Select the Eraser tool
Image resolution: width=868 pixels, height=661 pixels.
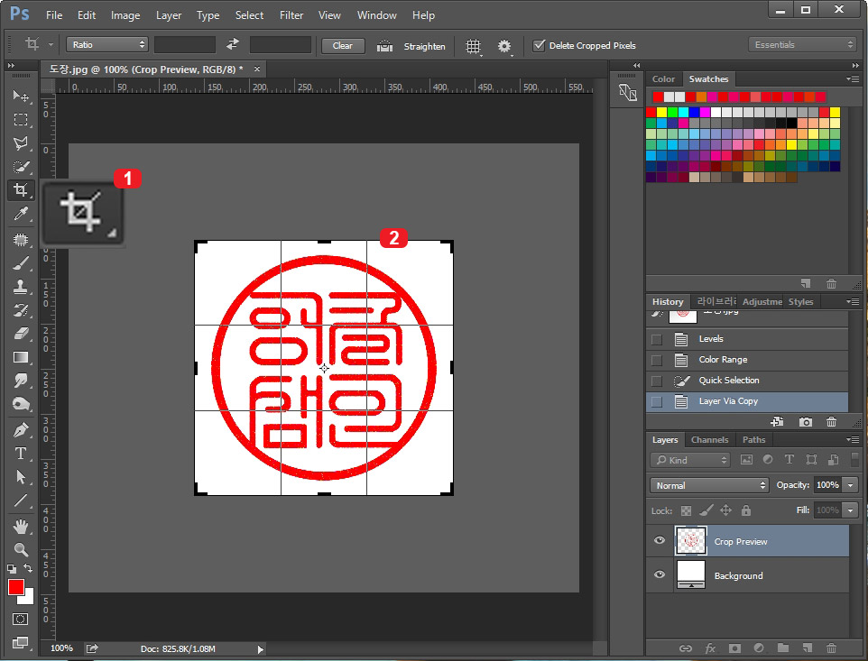21,334
